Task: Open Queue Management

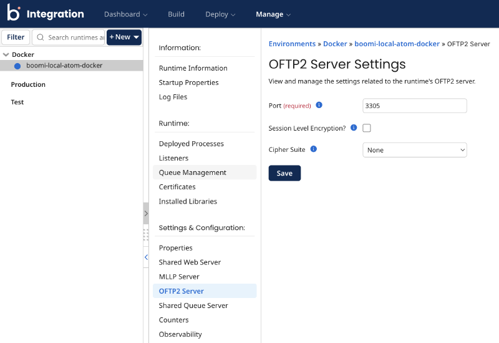Action: click(x=205, y=172)
